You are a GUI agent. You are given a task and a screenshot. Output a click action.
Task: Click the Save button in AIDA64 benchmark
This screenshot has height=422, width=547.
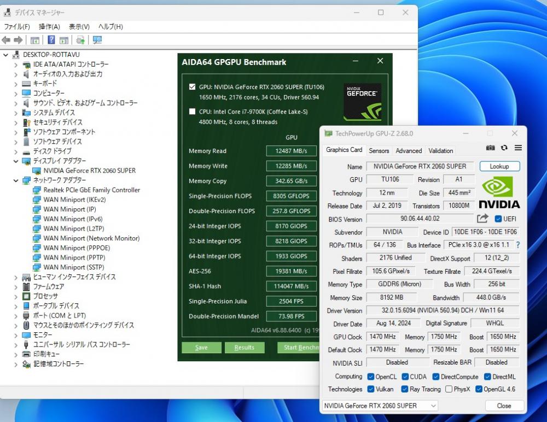coord(201,348)
